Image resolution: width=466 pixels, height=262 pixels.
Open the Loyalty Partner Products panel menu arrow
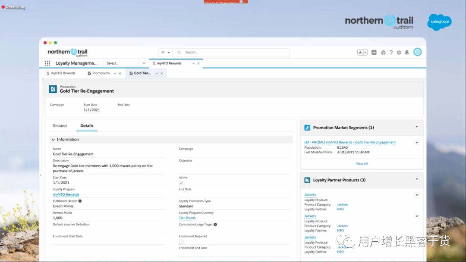click(417, 179)
